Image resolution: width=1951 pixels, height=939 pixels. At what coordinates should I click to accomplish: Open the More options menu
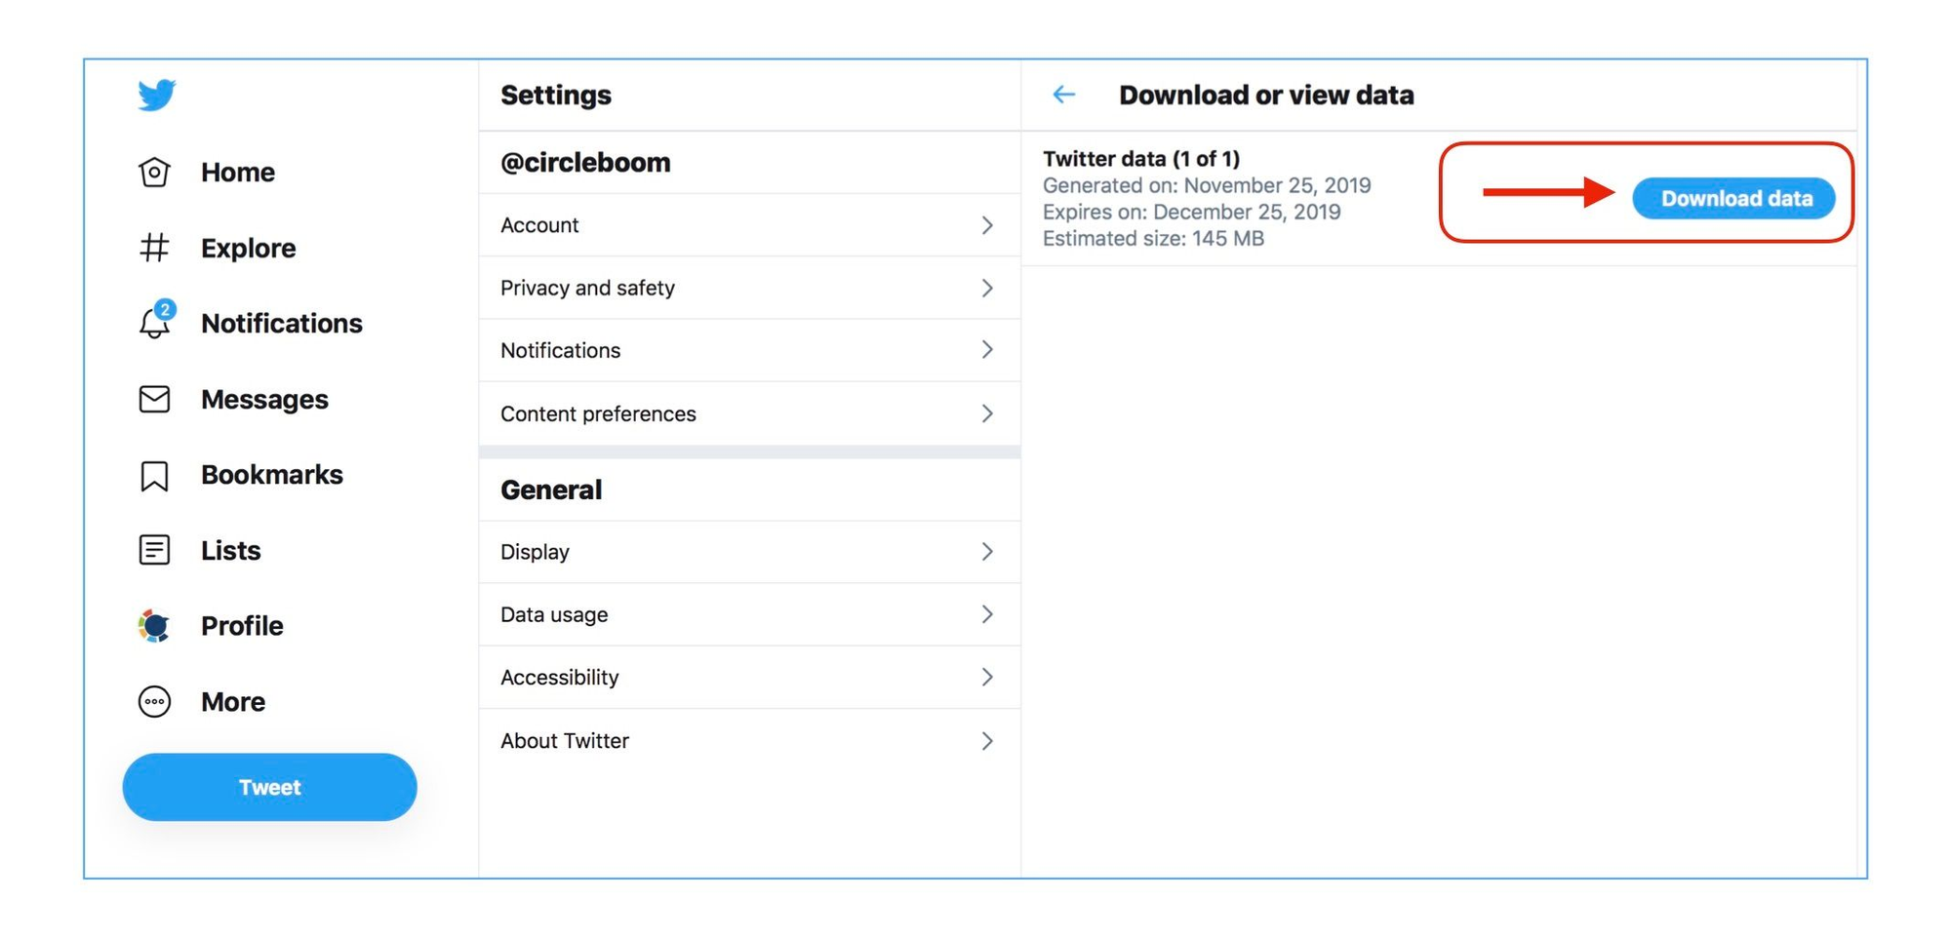point(153,701)
